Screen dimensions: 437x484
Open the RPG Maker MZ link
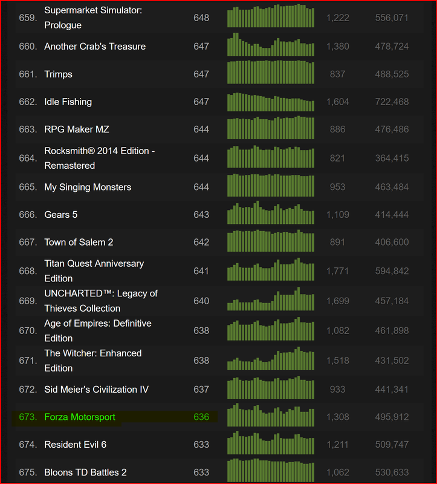point(77,129)
